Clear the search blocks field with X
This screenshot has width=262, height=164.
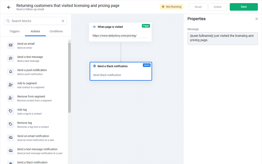pos(63,21)
